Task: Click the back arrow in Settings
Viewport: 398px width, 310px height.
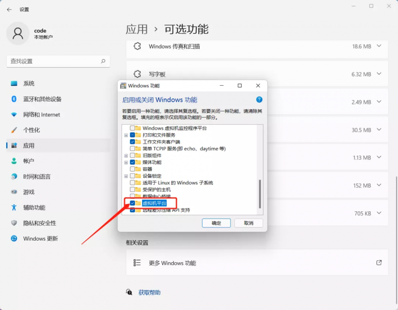Action: point(9,10)
